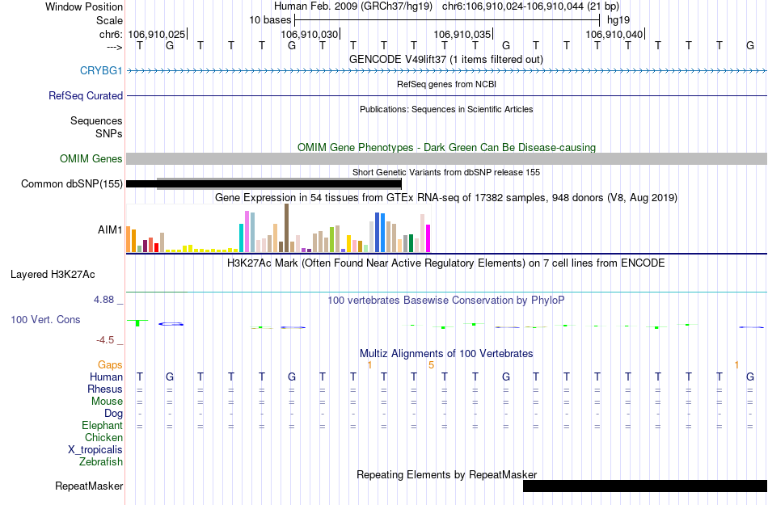Open the RefSeq Curated track label

(x=85, y=96)
